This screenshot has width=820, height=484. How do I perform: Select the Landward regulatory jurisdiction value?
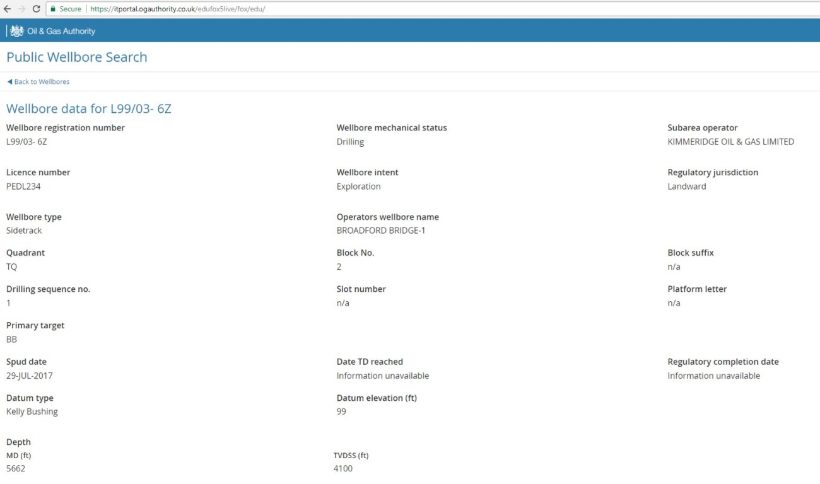coord(687,187)
